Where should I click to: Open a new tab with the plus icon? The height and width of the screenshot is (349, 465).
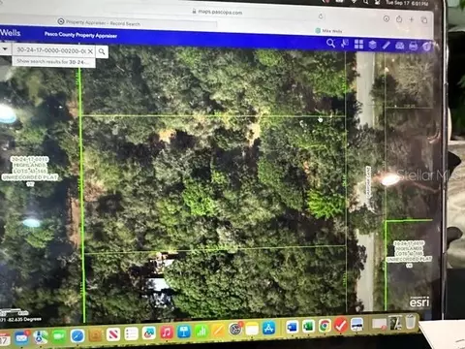tap(412, 19)
